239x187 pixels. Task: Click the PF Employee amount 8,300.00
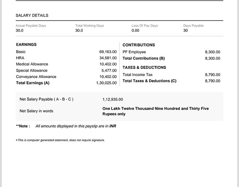(212, 52)
